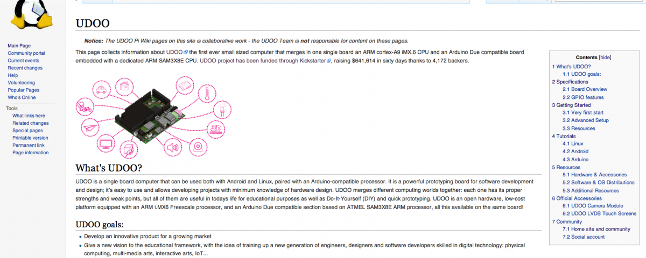646x258 pixels.
Task: Jump to 5.2 Software & OS Distributions
Action: tap(599, 182)
